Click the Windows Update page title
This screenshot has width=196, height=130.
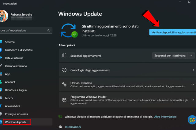[x=80, y=14]
